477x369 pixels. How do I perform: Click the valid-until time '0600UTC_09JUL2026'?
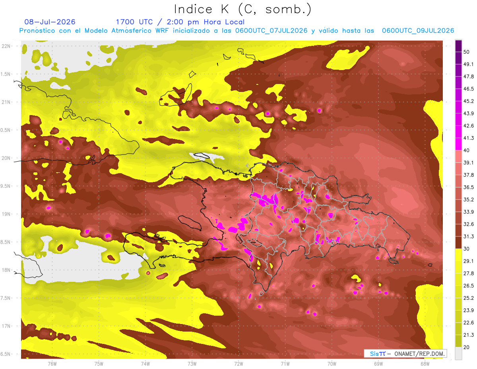(x=418, y=31)
